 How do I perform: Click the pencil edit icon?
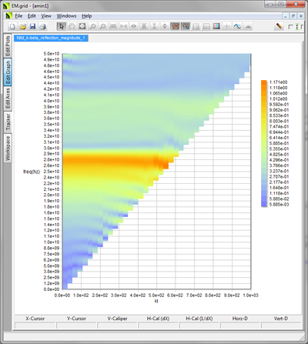(279, 26)
